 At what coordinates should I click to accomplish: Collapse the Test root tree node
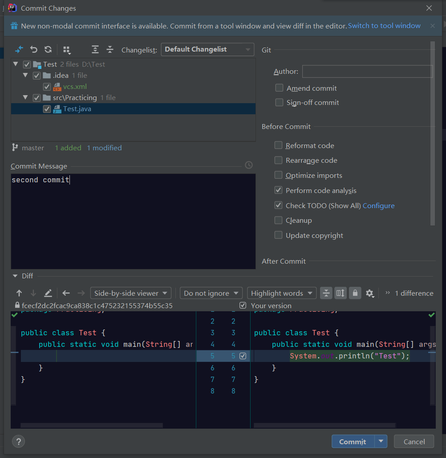click(x=16, y=64)
